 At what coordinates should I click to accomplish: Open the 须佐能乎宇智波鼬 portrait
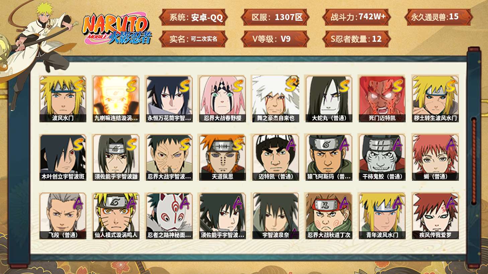(x=116, y=157)
